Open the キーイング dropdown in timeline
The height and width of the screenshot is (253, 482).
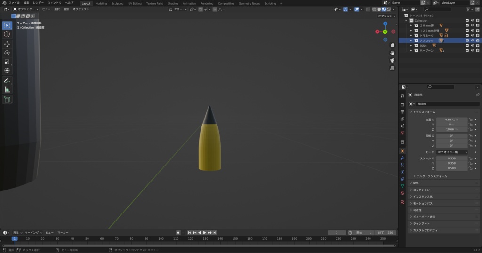33,233
